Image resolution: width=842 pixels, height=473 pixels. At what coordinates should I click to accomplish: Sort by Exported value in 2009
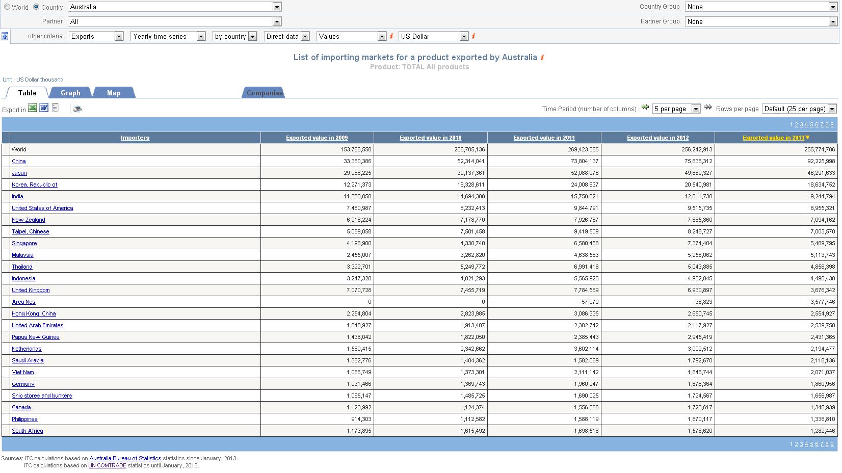(x=317, y=138)
